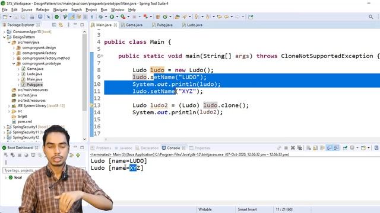Switch to the Problems tab
The image size is (380, 213).
(x=101, y=148)
